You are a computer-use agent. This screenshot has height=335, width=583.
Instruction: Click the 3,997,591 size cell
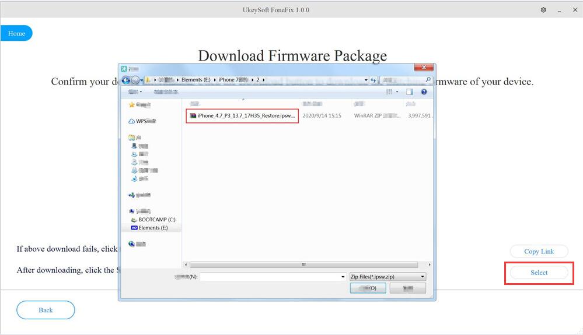[420, 116]
